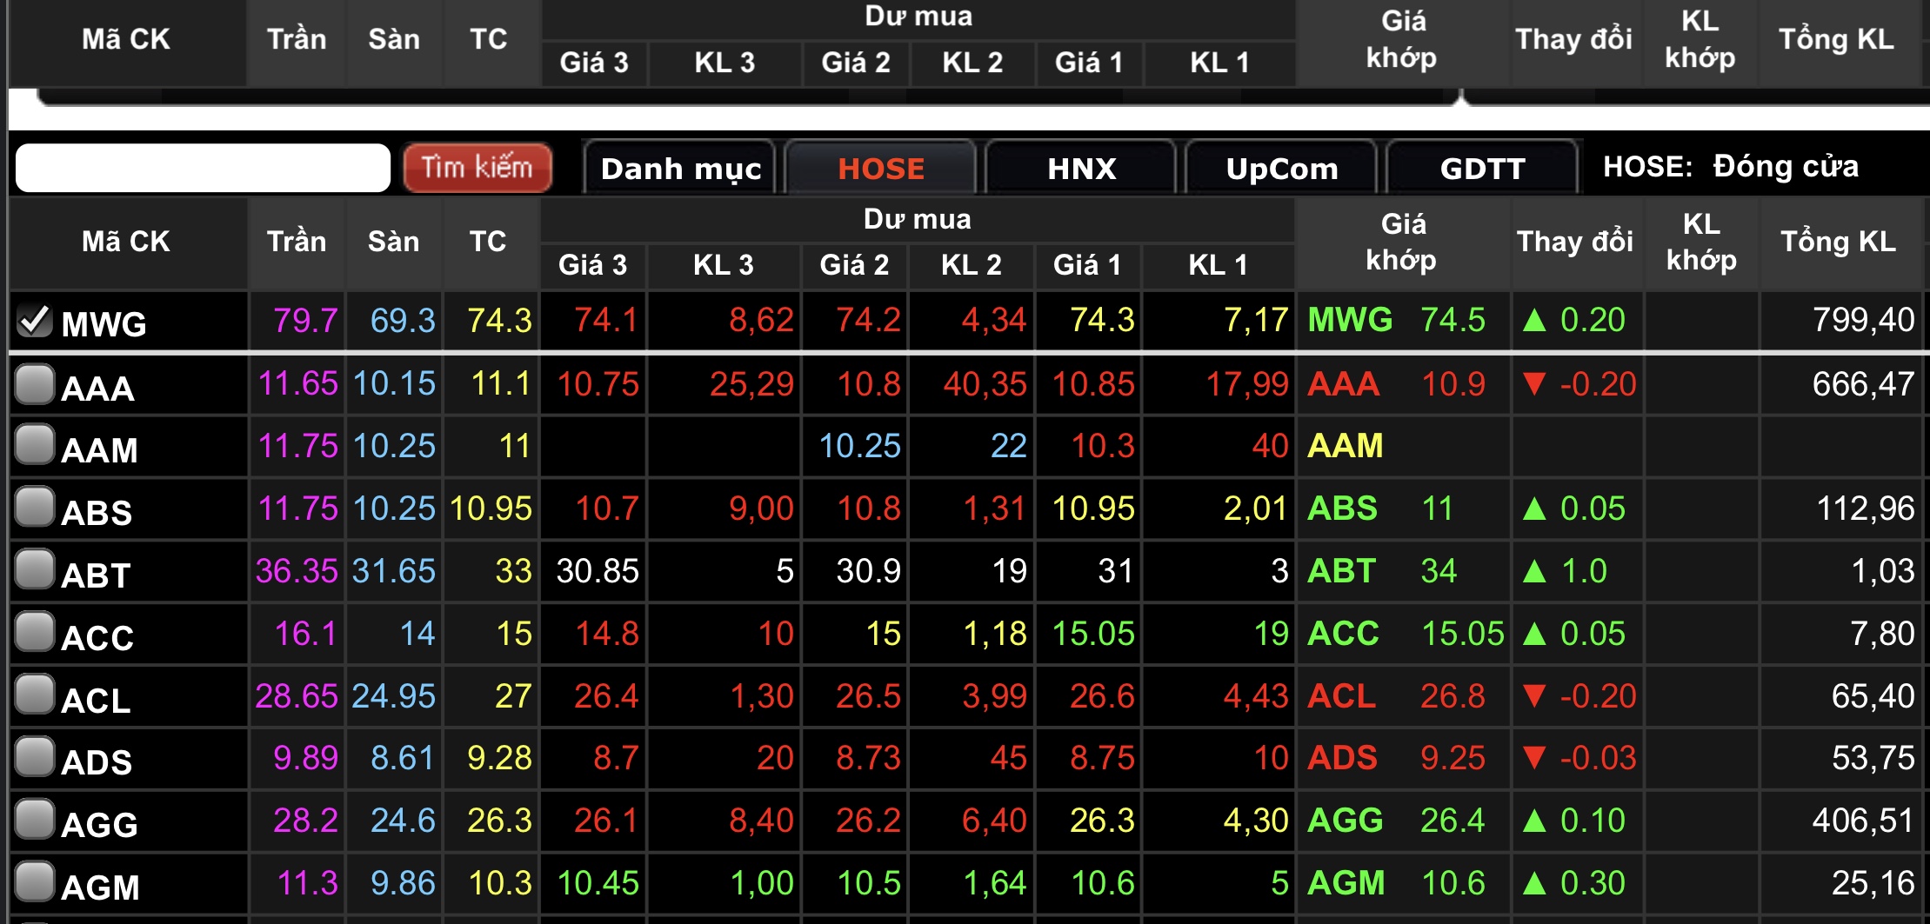Open the GDTT tab
This screenshot has width=1930, height=924.
click(1482, 168)
